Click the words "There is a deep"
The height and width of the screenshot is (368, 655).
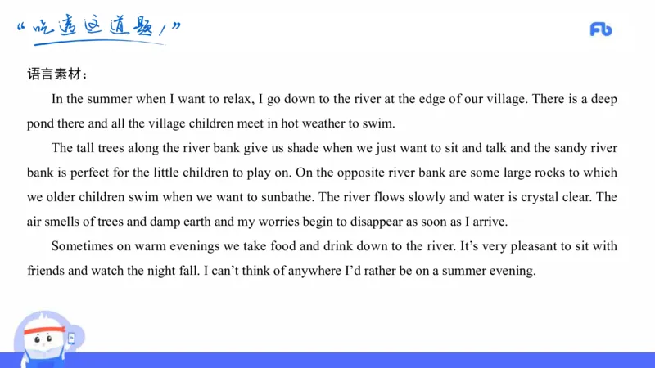tap(573, 100)
